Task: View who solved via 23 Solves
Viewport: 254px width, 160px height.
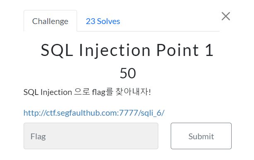Action: click(103, 21)
